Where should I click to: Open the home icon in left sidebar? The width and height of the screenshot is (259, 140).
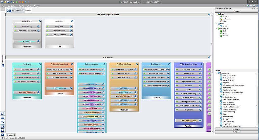(3, 114)
